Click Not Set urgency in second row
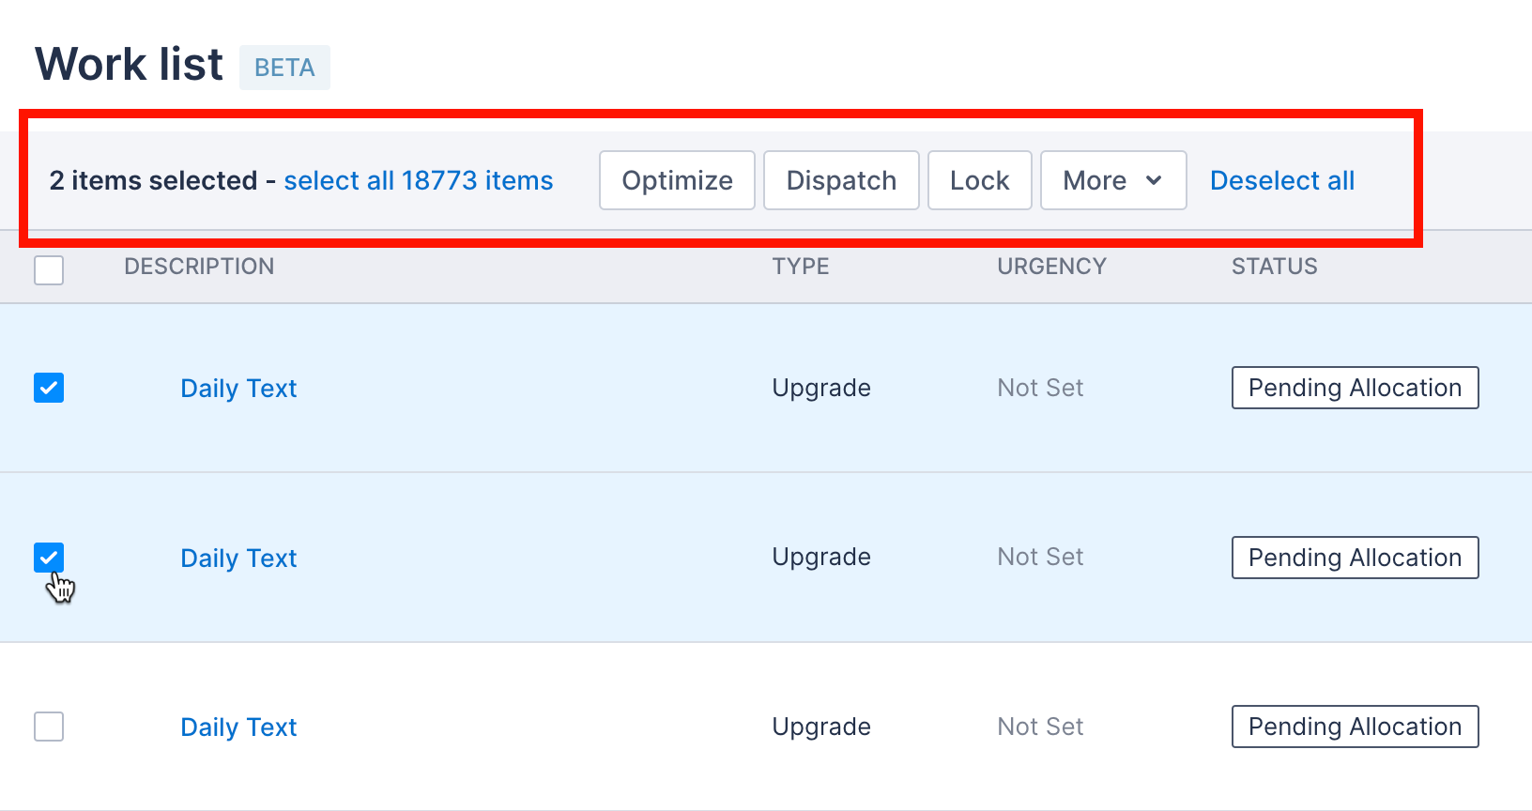This screenshot has height=811, width=1532. [1040, 557]
